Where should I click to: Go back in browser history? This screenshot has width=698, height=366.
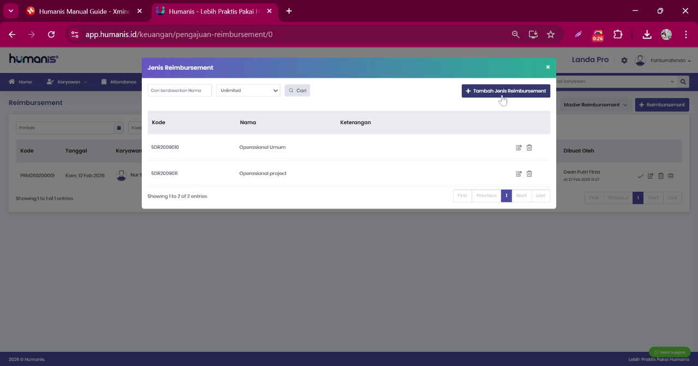tap(12, 34)
